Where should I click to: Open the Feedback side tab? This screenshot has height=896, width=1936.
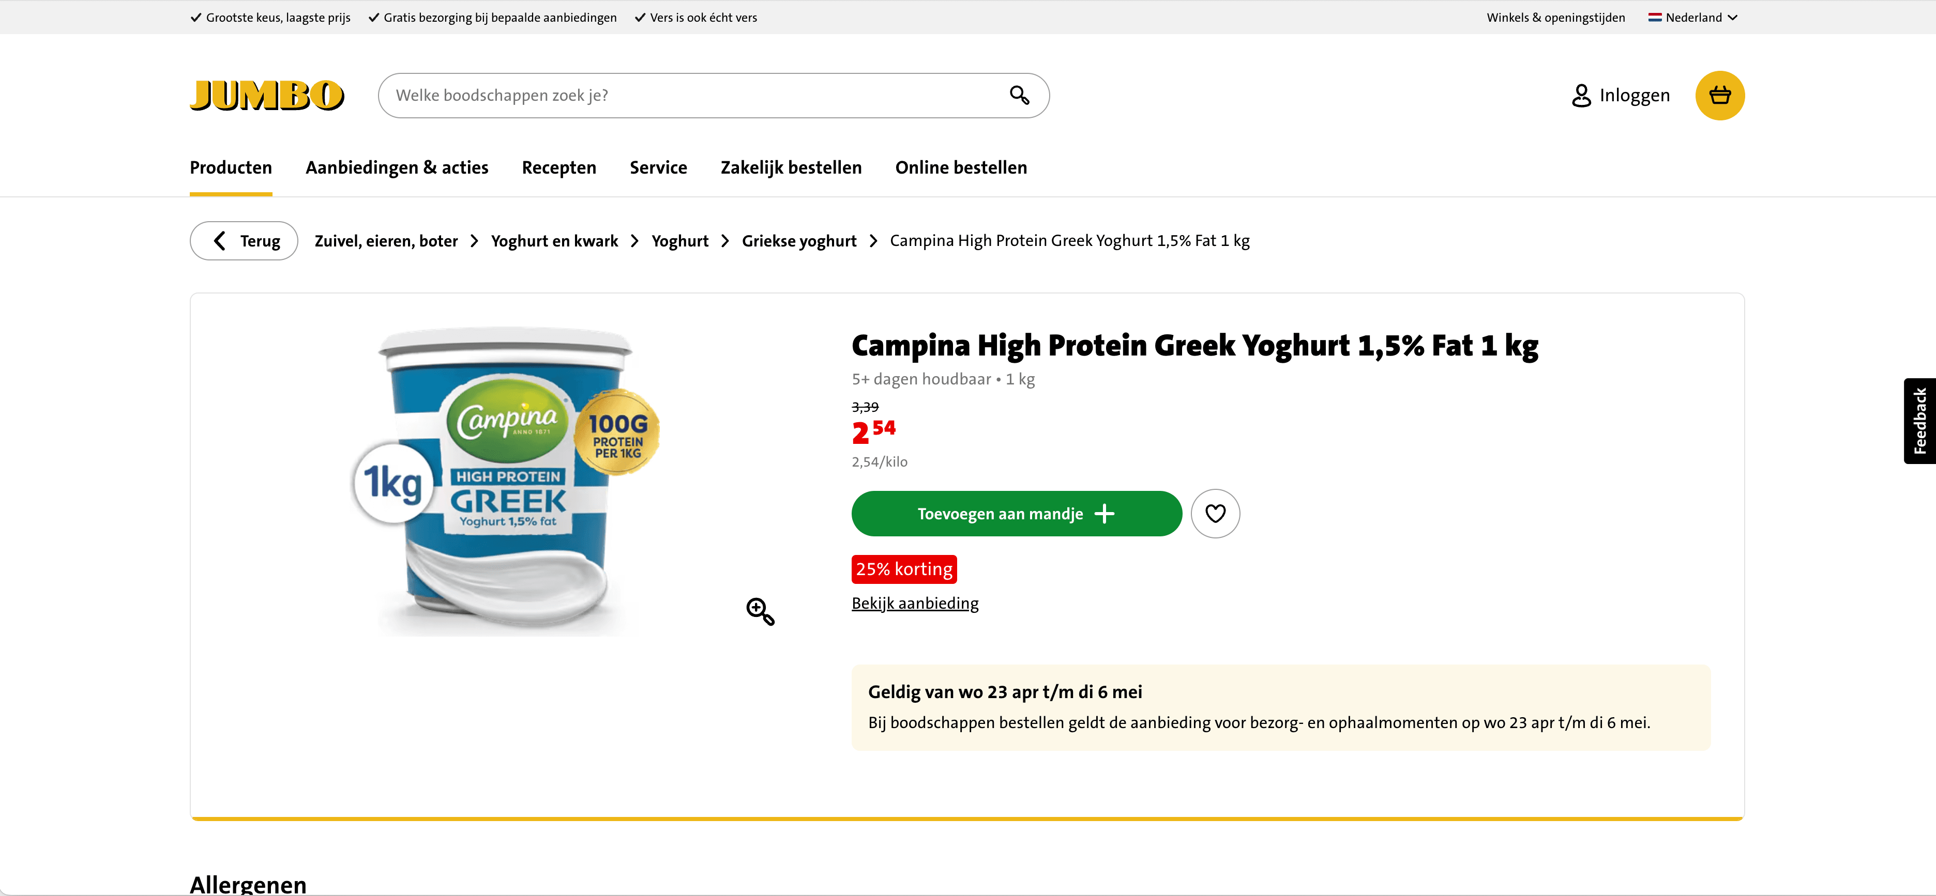coord(1919,421)
